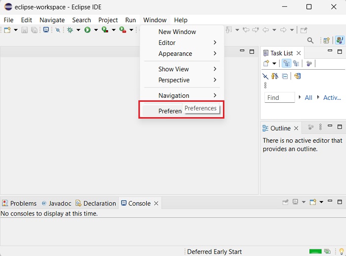
Task: Choose Preferences menu entry
Action: [x=182, y=111]
